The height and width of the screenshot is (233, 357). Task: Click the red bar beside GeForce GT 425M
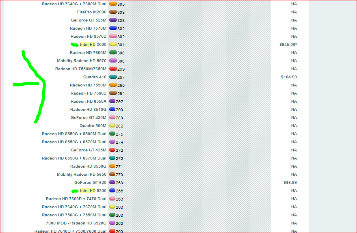[x=112, y=150]
